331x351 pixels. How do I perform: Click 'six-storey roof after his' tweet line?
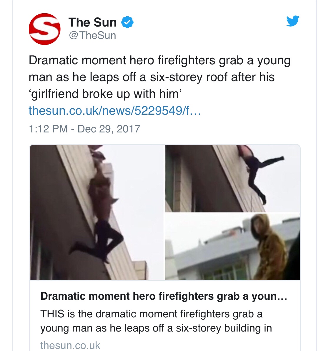coord(212,77)
